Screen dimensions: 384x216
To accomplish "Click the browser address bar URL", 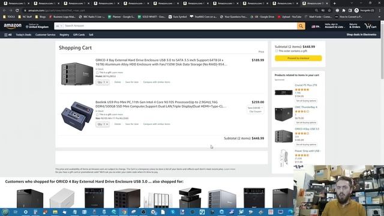I will pyautogui.click(x=56, y=11).
